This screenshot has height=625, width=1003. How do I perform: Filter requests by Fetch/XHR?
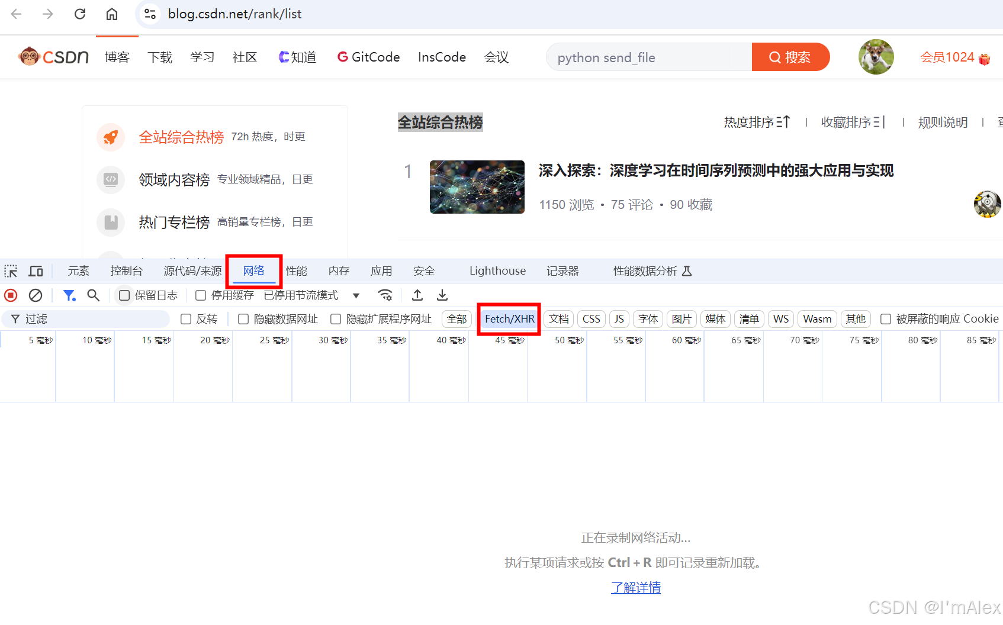pos(509,319)
